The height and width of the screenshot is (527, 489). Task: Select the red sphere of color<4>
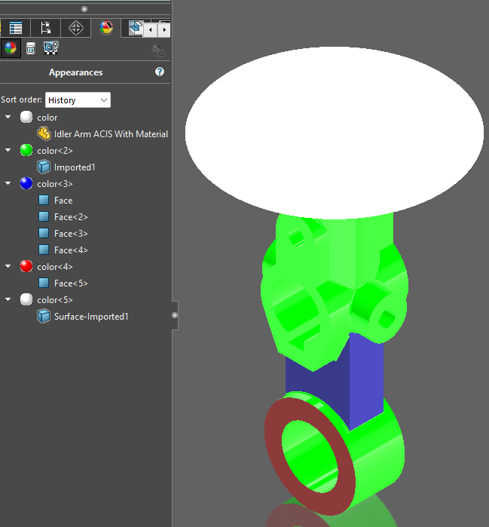pos(26,267)
